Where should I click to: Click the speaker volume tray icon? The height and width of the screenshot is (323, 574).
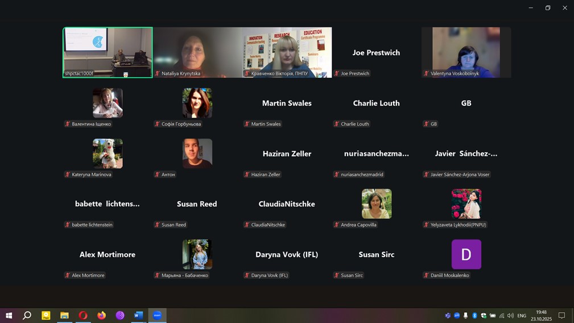pyautogui.click(x=510, y=316)
